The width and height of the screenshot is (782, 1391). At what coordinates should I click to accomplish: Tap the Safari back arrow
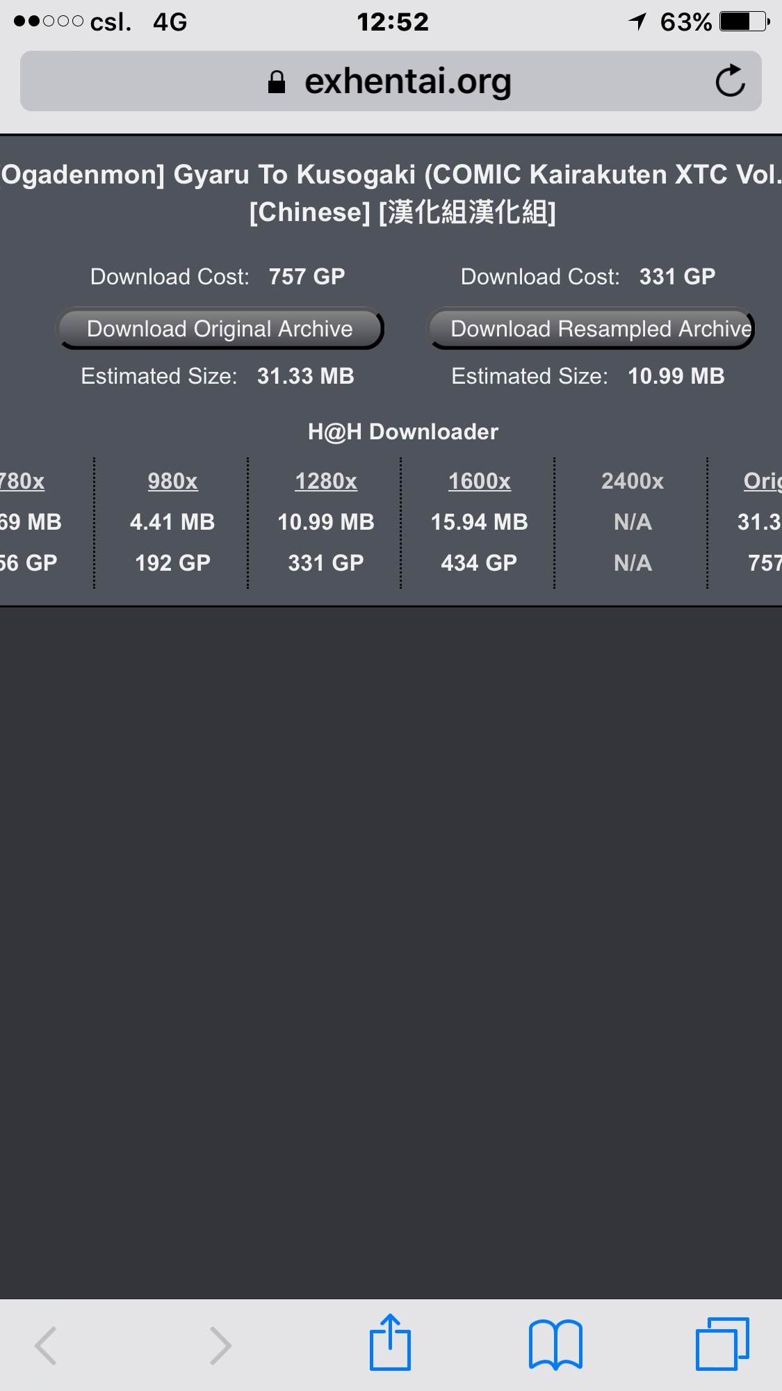tap(46, 1345)
